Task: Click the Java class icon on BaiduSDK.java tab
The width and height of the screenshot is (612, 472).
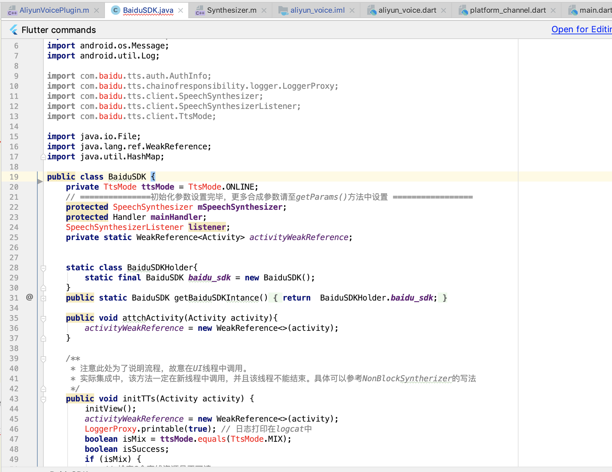Action: pos(115,10)
